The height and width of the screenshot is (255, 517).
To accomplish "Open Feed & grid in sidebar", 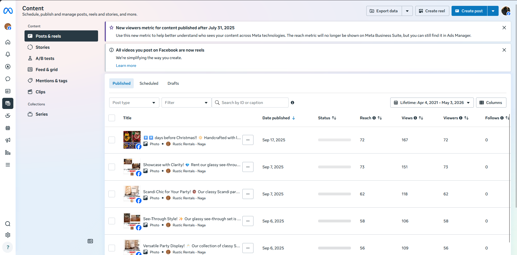I will [x=61, y=69].
